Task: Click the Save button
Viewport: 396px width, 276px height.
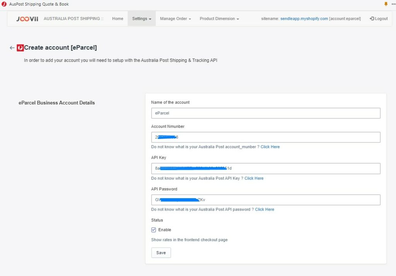Action: (x=161, y=252)
